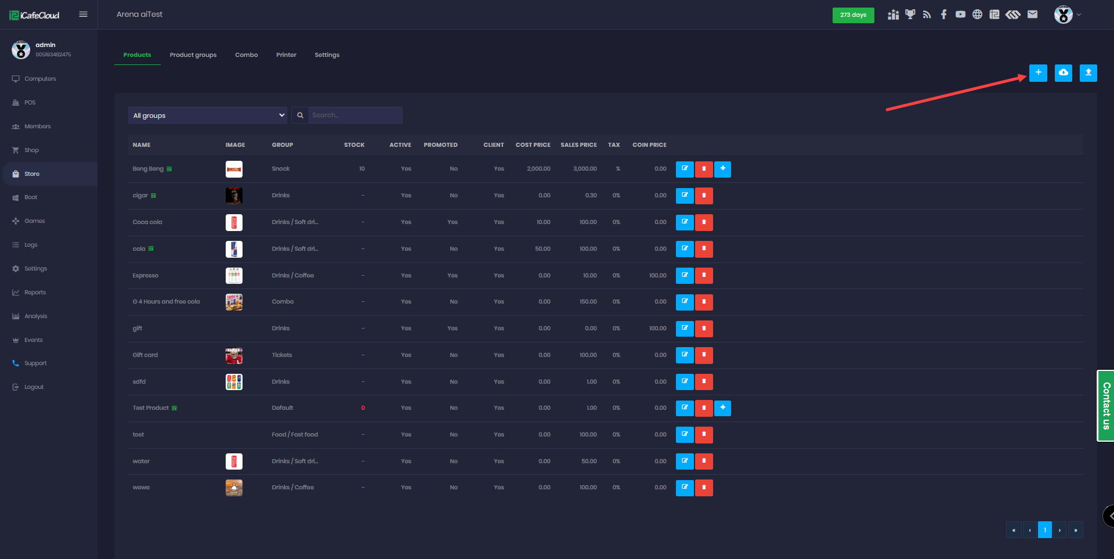Click the Gift card product thumbnail
1114x559 pixels.
[x=234, y=355]
